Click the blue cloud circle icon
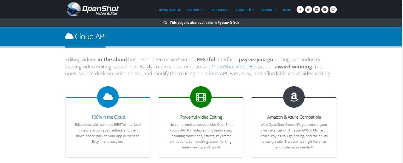403x163 pixels. tap(108, 97)
